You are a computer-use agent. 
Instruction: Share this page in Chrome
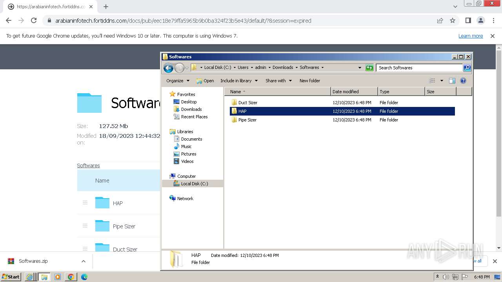440,20
